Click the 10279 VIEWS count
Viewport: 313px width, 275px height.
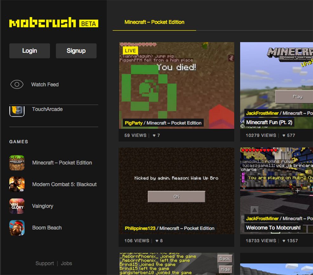pyautogui.click(x=261, y=136)
